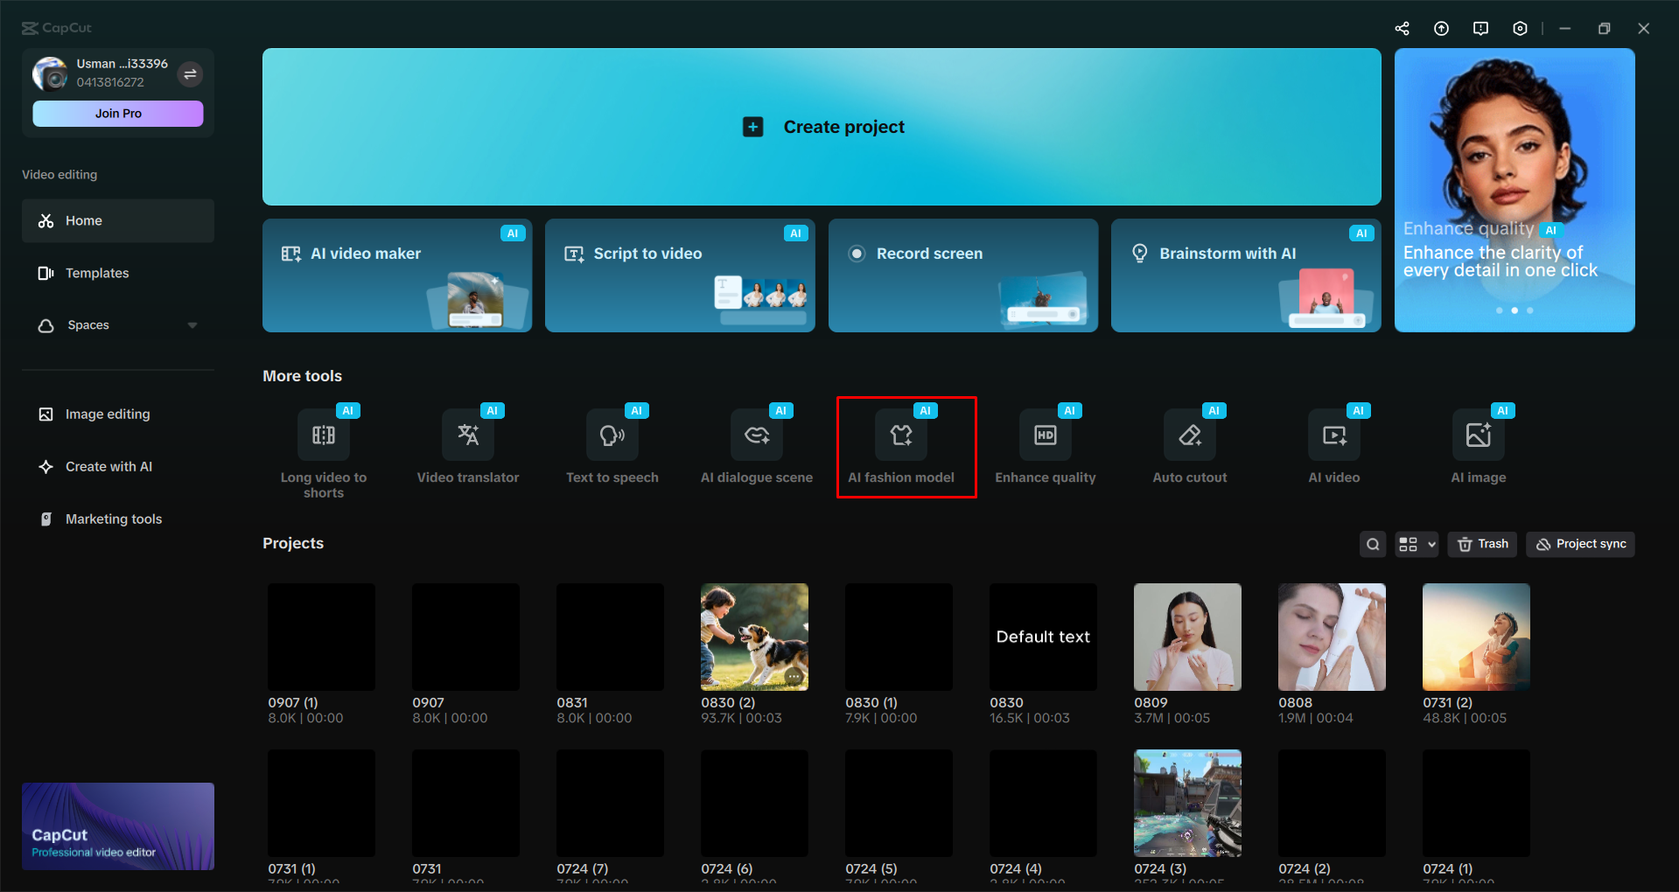Open the Script to video card
The image size is (1679, 892).
click(680, 275)
